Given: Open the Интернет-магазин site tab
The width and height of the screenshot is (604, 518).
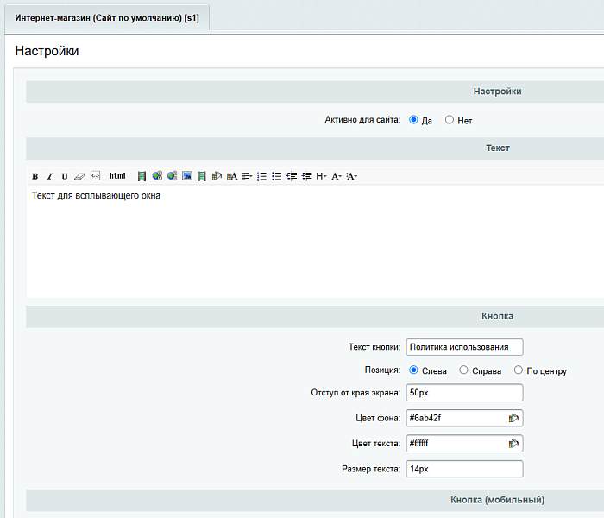Looking at the screenshot, I should tap(107, 17).
